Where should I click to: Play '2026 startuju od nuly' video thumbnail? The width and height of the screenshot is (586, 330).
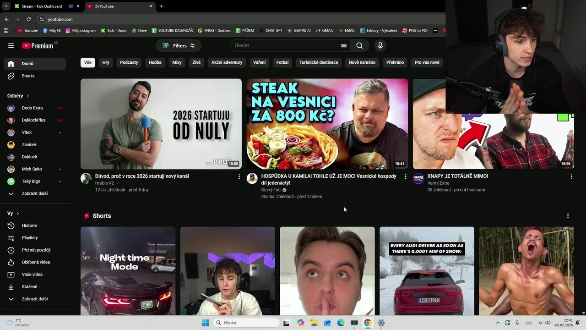(161, 124)
